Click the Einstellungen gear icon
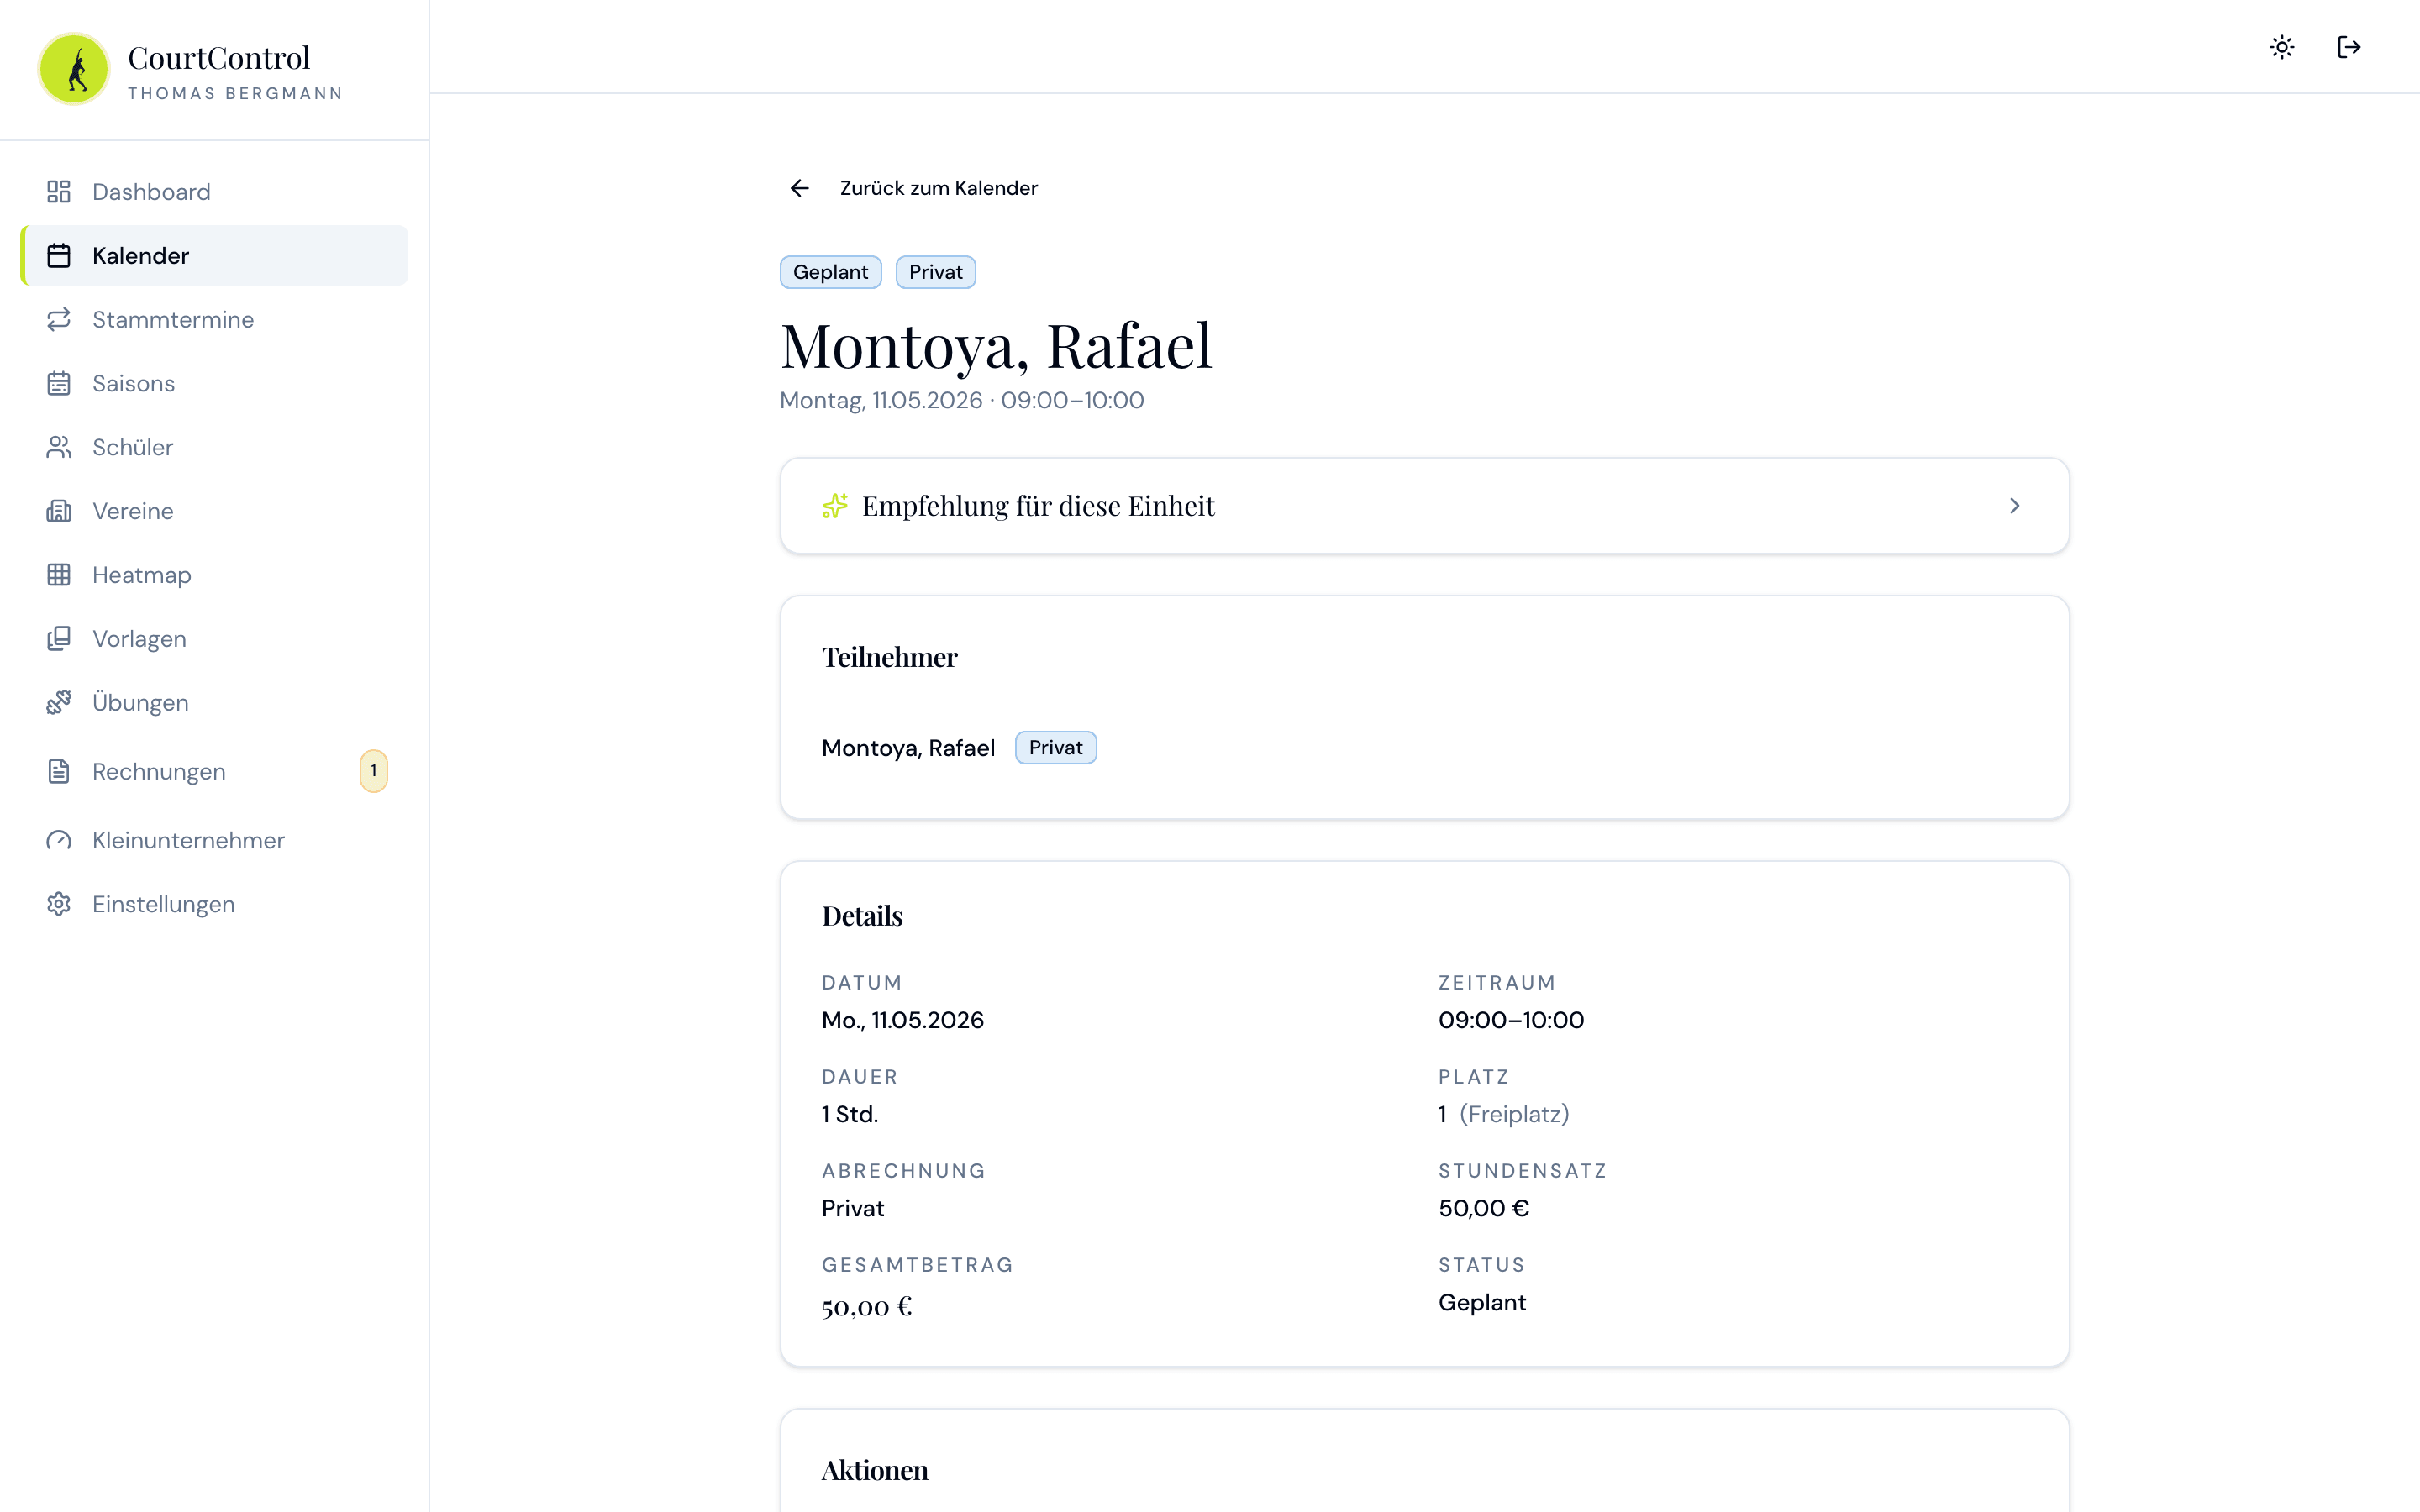The height and width of the screenshot is (1512, 2420). pos(59,904)
